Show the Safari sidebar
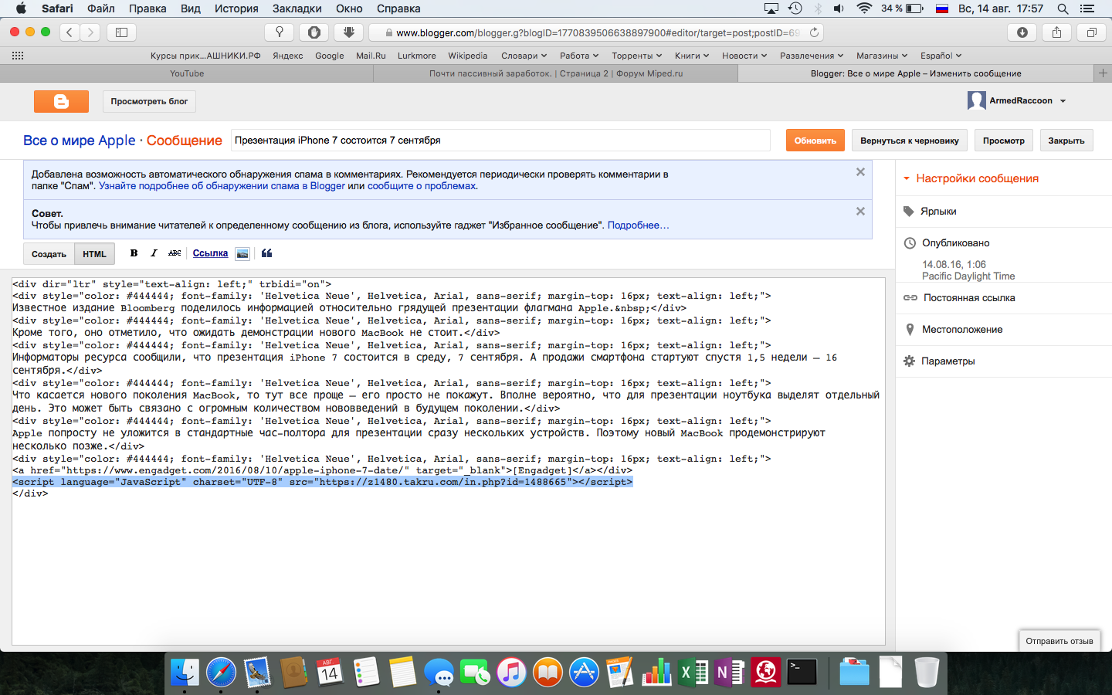The image size is (1112, 695). (122, 32)
